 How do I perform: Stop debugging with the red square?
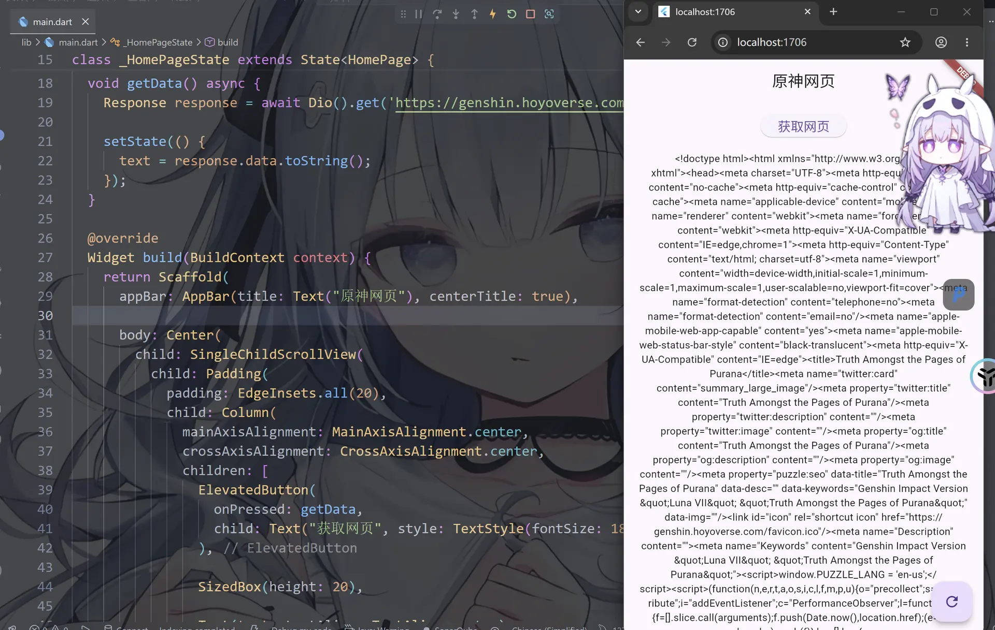coord(530,14)
